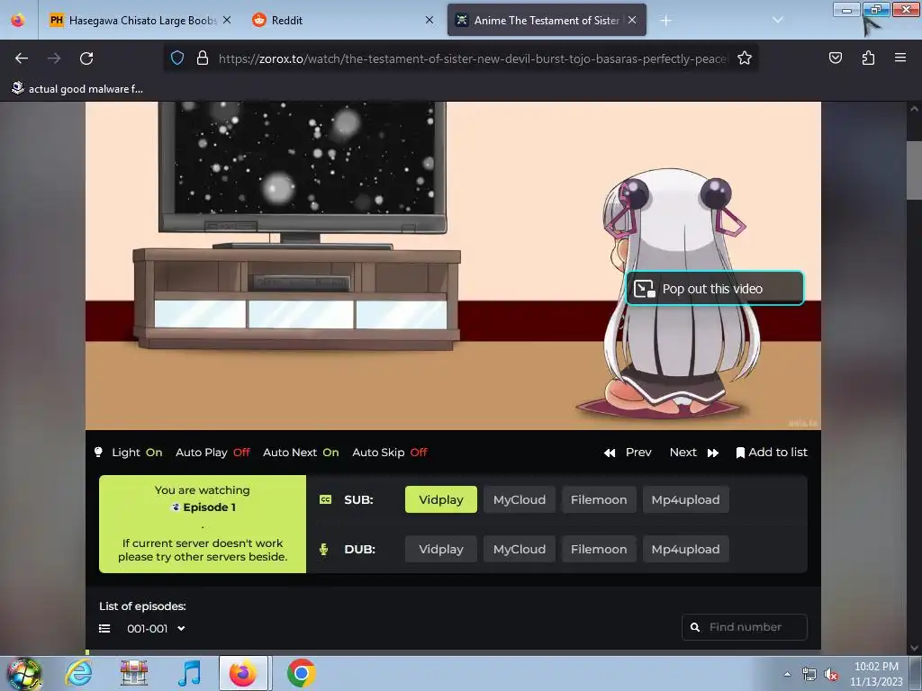This screenshot has width=922, height=691.
Task: Open the extensions puzzle icon
Action: [x=869, y=58]
